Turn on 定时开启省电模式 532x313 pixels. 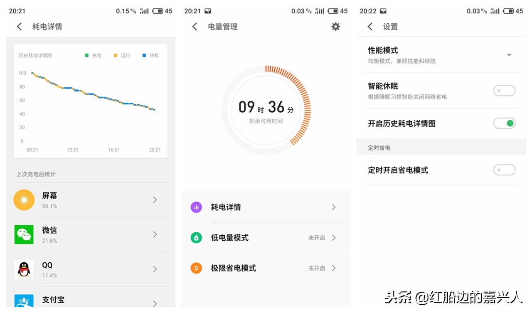[x=504, y=170]
